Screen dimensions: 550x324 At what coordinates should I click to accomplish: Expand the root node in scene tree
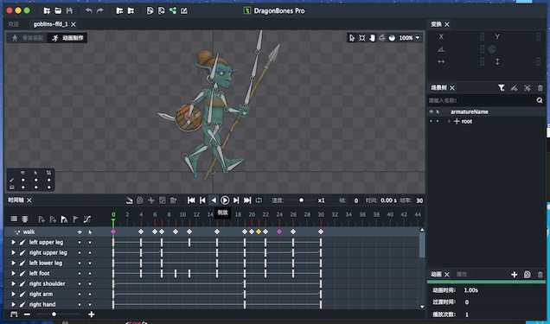pos(449,122)
